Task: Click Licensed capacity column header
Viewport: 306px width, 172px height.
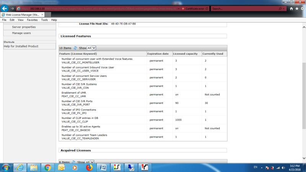Action: coord(185,54)
